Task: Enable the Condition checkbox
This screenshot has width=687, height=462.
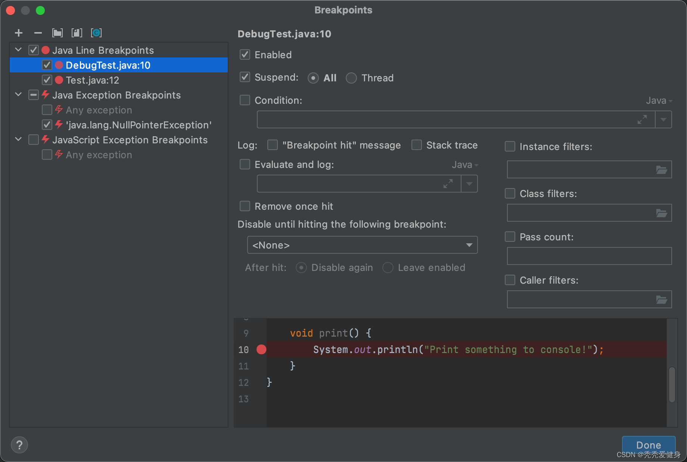Action: pos(245,100)
